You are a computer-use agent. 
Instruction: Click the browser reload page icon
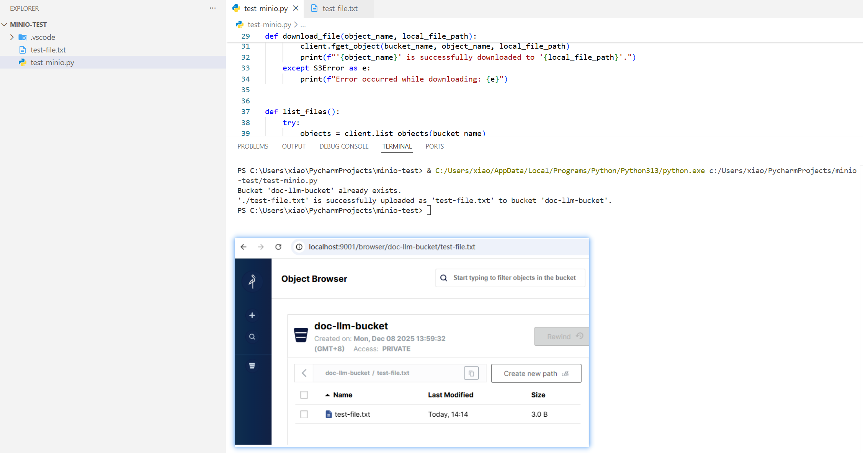[278, 247]
